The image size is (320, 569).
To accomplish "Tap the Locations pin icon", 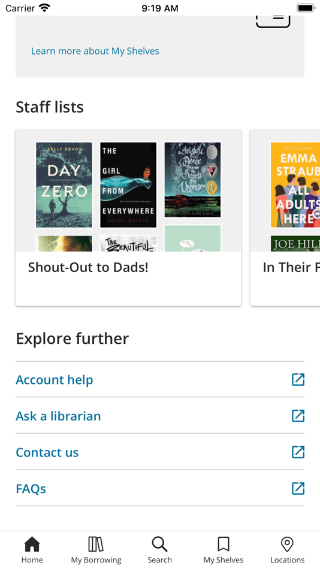I will pos(287,544).
